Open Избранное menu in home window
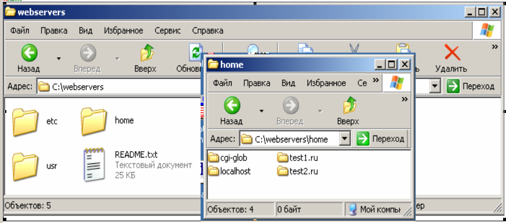506x223 pixels. (x=327, y=83)
